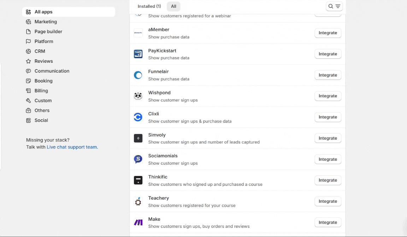Click the Platform flag icon
Image resolution: width=407 pixels, height=237 pixels.
(x=28, y=42)
